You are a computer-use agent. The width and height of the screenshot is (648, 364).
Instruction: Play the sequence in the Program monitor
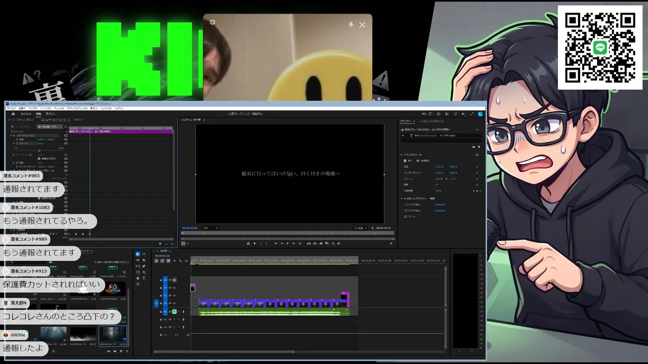coord(288,243)
